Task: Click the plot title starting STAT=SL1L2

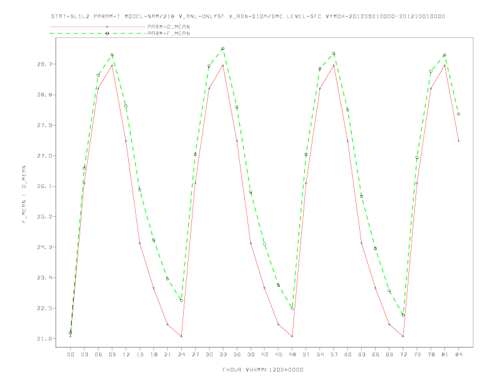Action: pos(248,16)
